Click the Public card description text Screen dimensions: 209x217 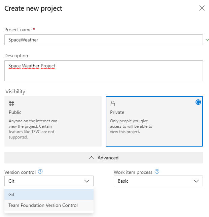tap(33, 129)
